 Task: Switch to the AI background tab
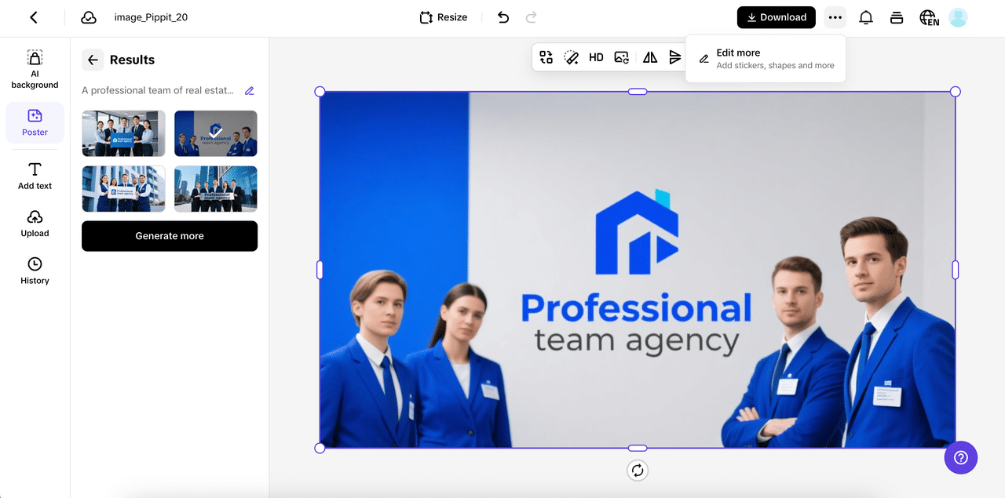(35, 69)
